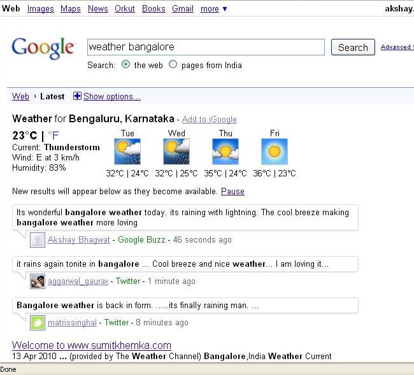
Task: Click the akshay account name at top right
Action: [399, 9]
